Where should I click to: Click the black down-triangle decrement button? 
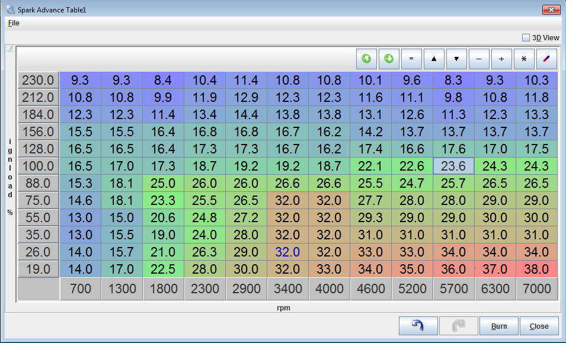(x=456, y=59)
